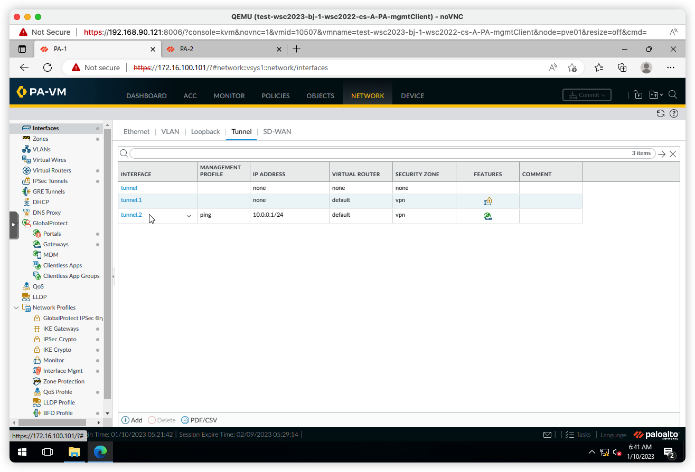Open Clientless App Groups
The image size is (695, 472).
coord(71,276)
